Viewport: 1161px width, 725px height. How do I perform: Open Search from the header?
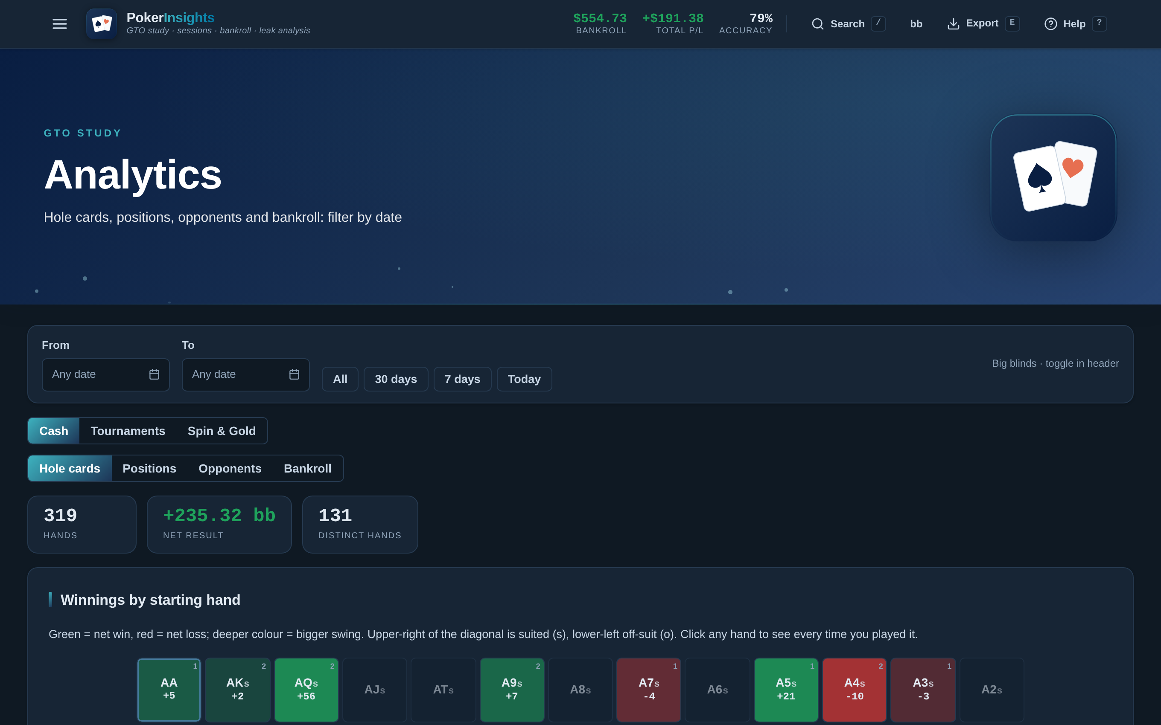pos(848,24)
